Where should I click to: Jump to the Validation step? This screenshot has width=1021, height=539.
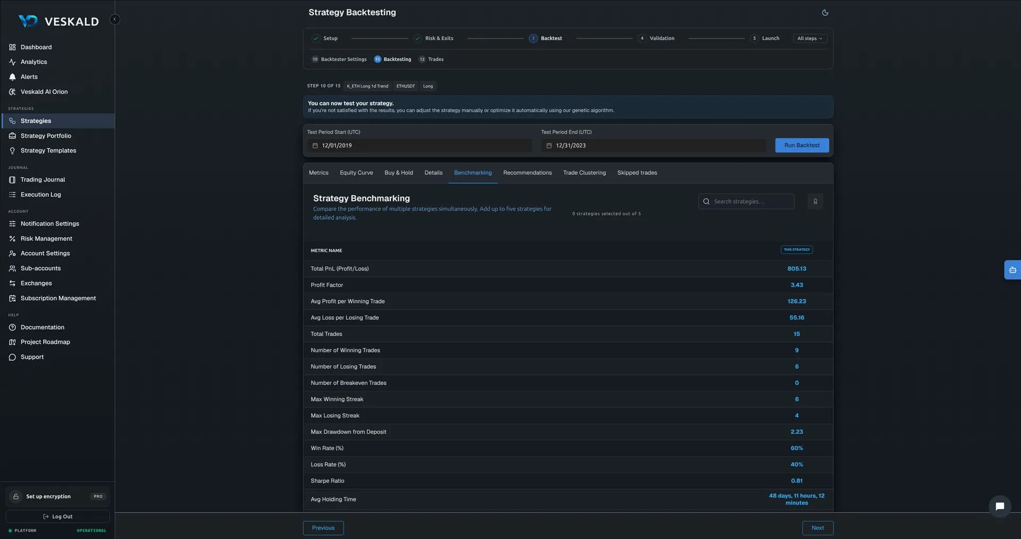[656, 38]
